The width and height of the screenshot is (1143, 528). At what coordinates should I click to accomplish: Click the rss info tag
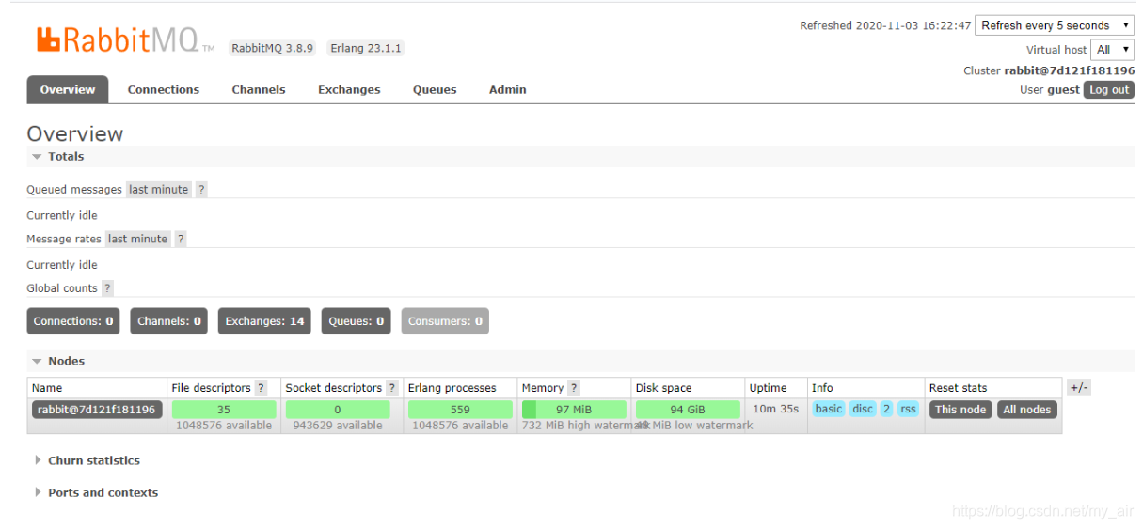coord(908,409)
